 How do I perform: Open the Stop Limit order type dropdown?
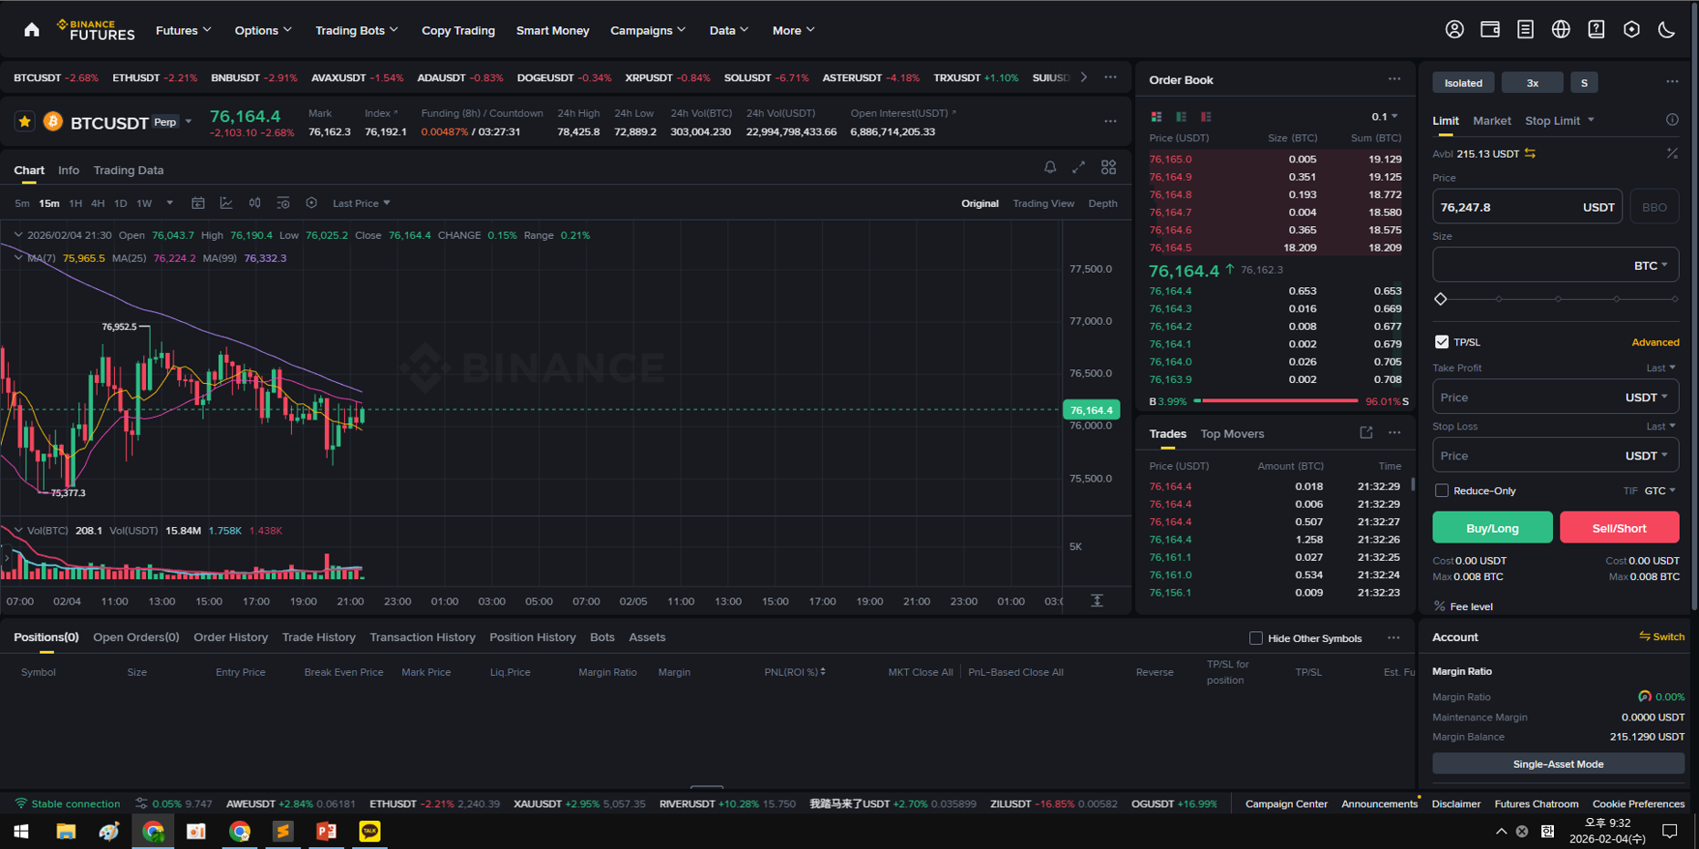[1559, 120]
